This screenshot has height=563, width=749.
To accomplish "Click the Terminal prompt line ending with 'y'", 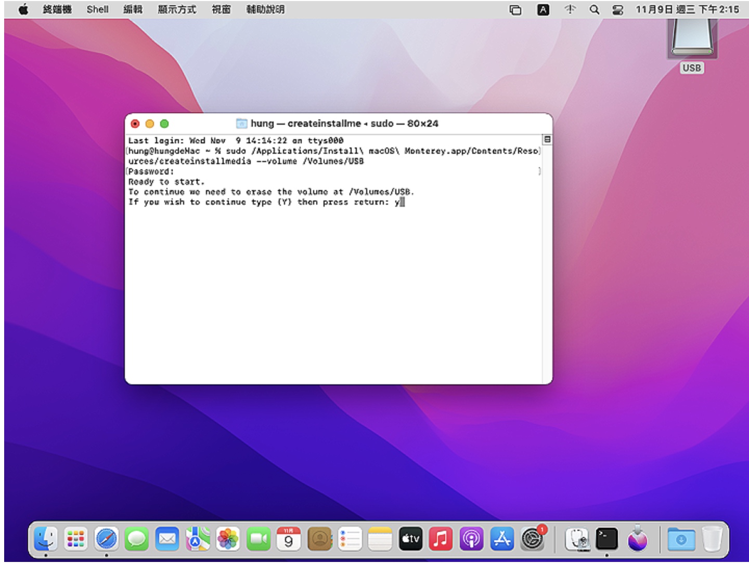I will (266, 202).
